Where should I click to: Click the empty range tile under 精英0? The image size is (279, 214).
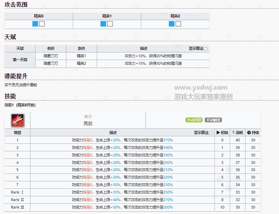coord(42,24)
